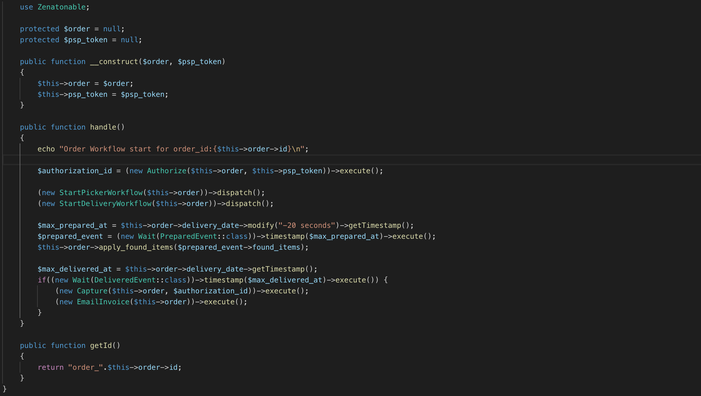Click the $authorization_id variable assignment
701x396 pixels.
pos(75,171)
